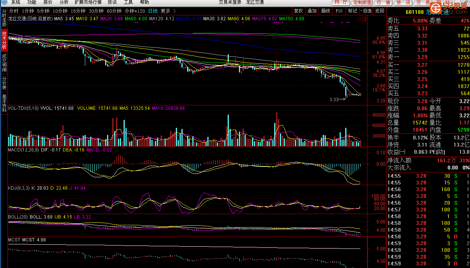Open the 工具 menu
This screenshot has width=470, height=268.
(x=128, y=2)
